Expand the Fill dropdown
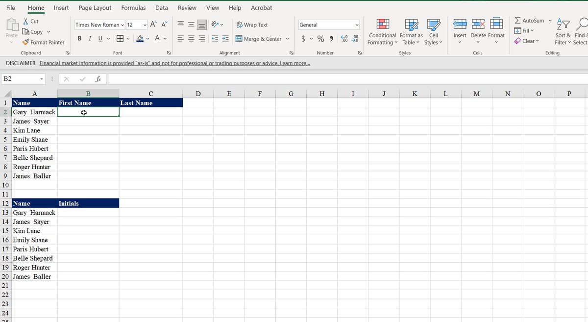Viewport: 588px width, 322px height. click(x=533, y=31)
